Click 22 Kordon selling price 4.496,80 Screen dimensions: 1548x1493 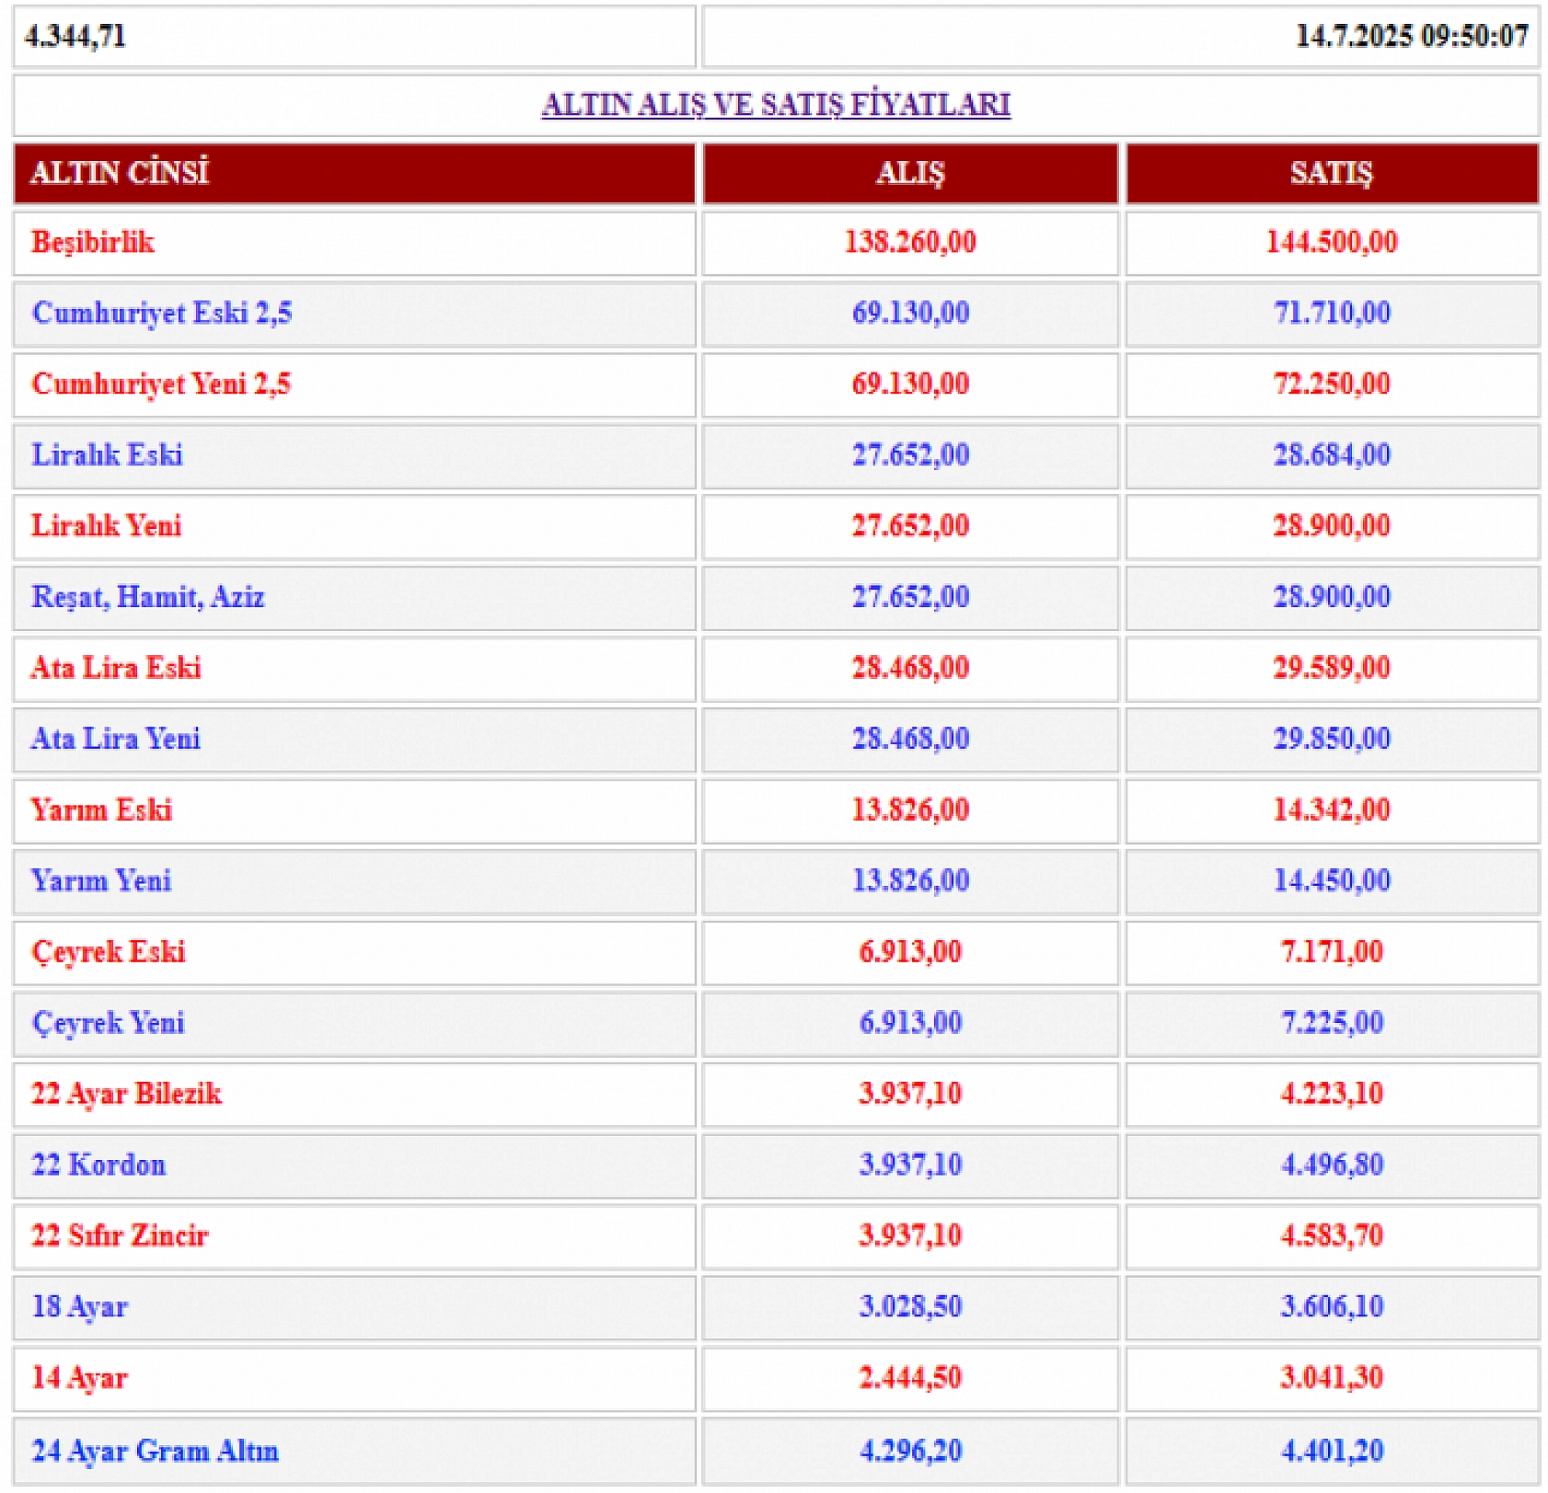point(1331,1166)
